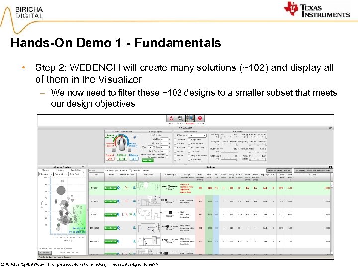The image size is (358, 268).
Task: Click the thermometer icon in third solution row
Action: (x=123, y=214)
